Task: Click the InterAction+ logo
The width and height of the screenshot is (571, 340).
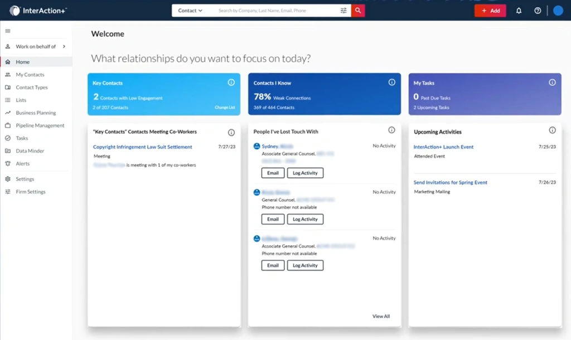Action: [x=38, y=11]
